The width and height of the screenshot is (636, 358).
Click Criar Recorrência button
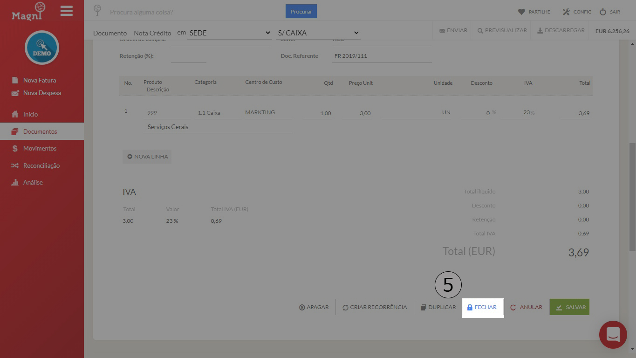375,307
